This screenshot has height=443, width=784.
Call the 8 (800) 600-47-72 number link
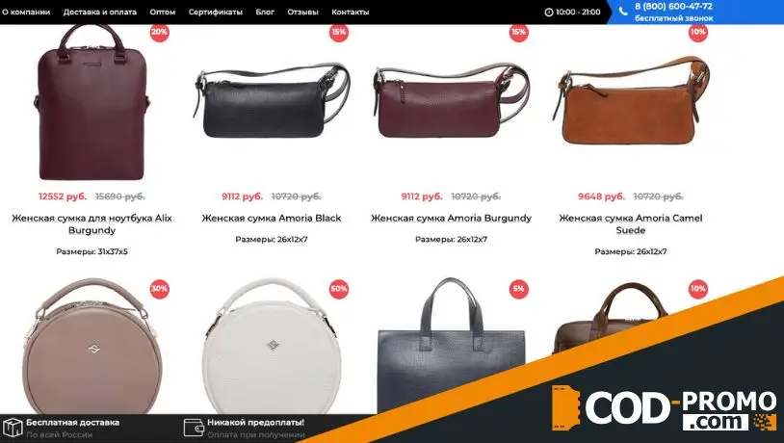pyautogui.click(x=673, y=7)
